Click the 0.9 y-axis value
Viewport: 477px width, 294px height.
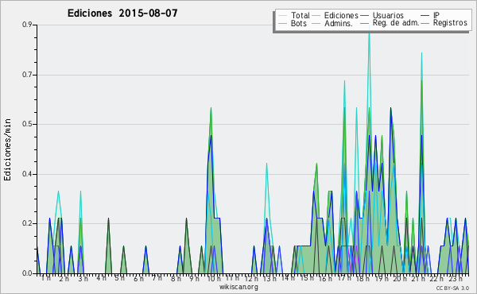27,25
